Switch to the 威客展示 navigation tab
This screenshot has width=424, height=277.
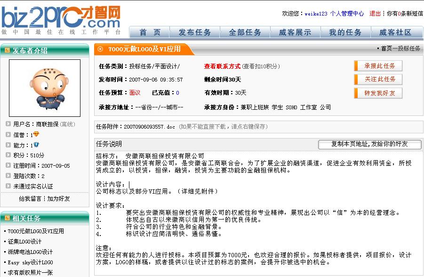click(x=295, y=33)
